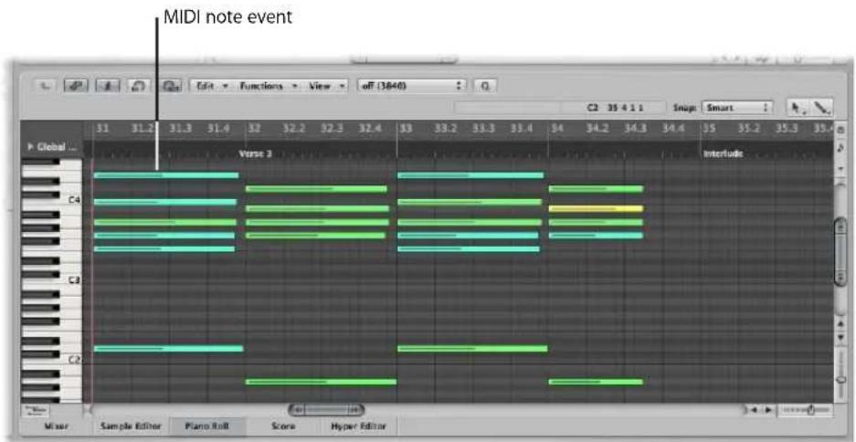Screen dimensions: 856x442
Task: Switch to the Score tab
Action: (283, 426)
